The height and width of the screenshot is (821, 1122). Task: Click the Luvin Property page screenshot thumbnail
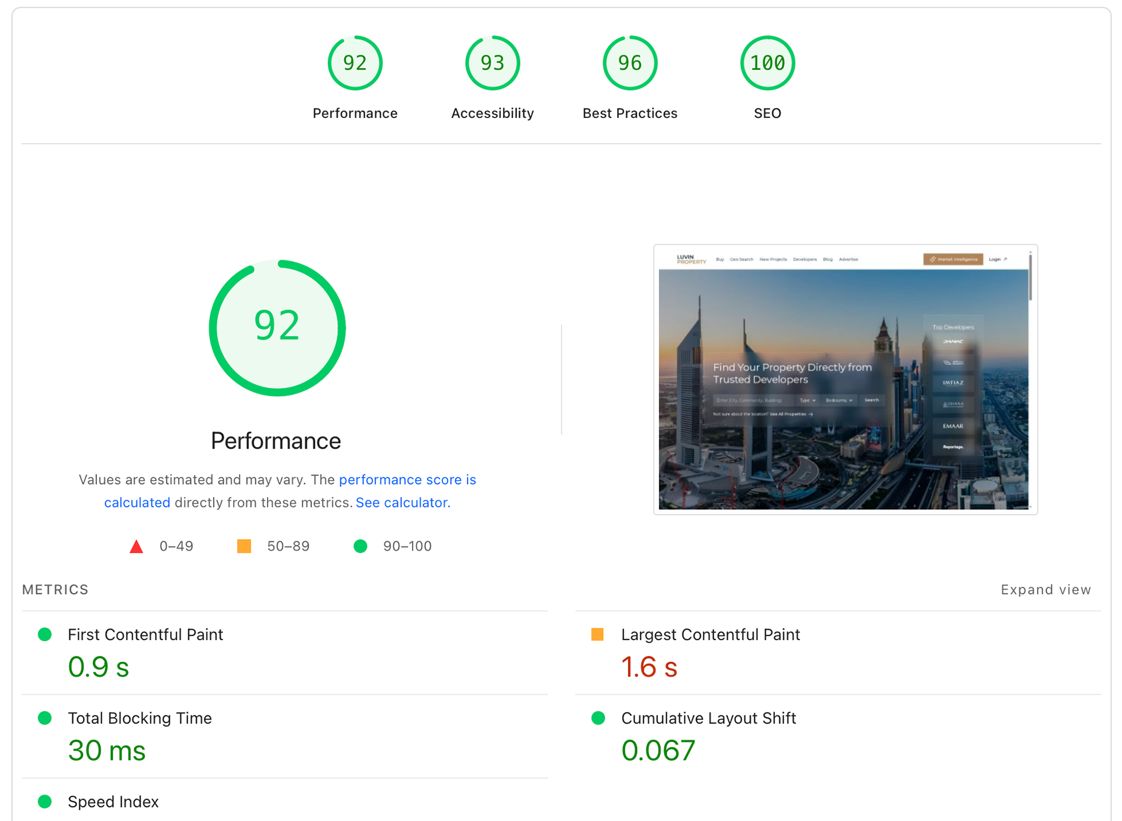pyautogui.click(x=845, y=380)
